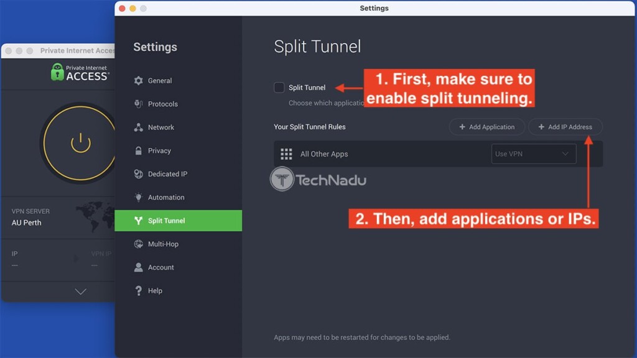Click the Add IP Address button
This screenshot has height=358, width=637.
point(565,127)
